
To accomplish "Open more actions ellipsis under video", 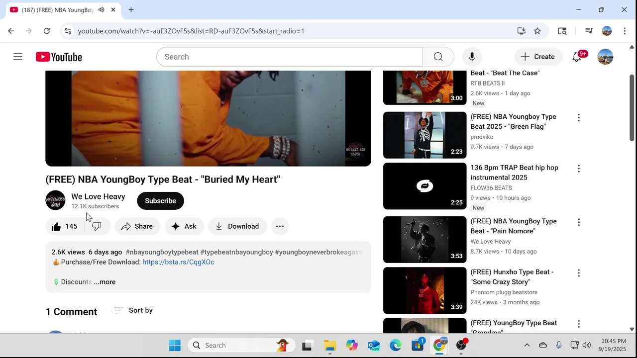I will pyautogui.click(x=280, y=226).
